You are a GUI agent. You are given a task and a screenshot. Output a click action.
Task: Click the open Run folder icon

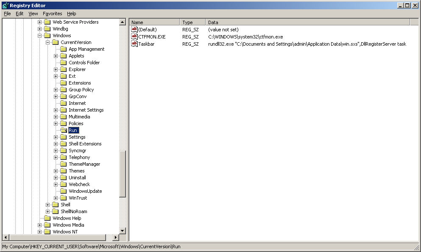coord(64,130)
